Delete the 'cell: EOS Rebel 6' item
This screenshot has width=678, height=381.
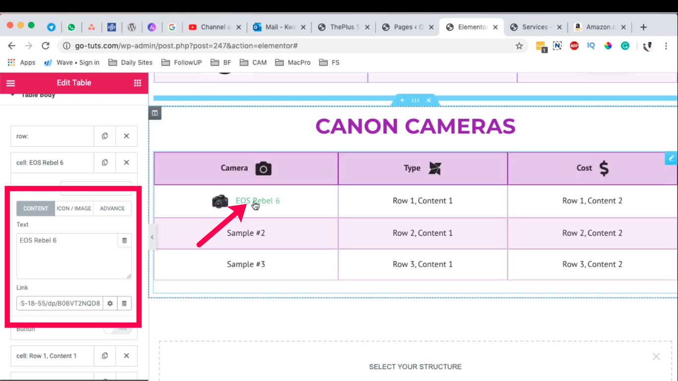pos(127,162)
